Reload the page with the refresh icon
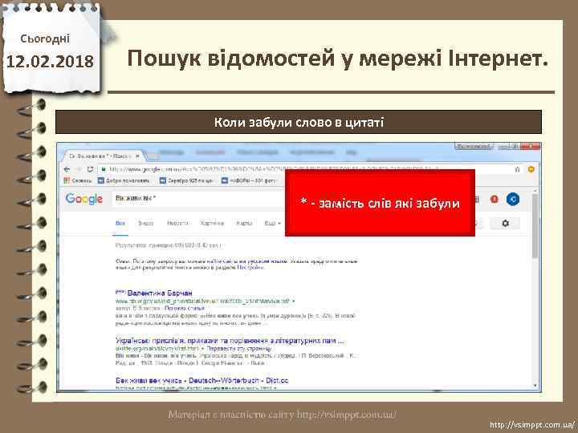578x433 pixels. pyautogui.click(x=90, y=169)
